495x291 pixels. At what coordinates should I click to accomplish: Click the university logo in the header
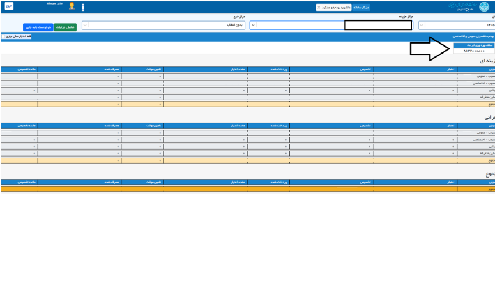[x=484, y=6]
